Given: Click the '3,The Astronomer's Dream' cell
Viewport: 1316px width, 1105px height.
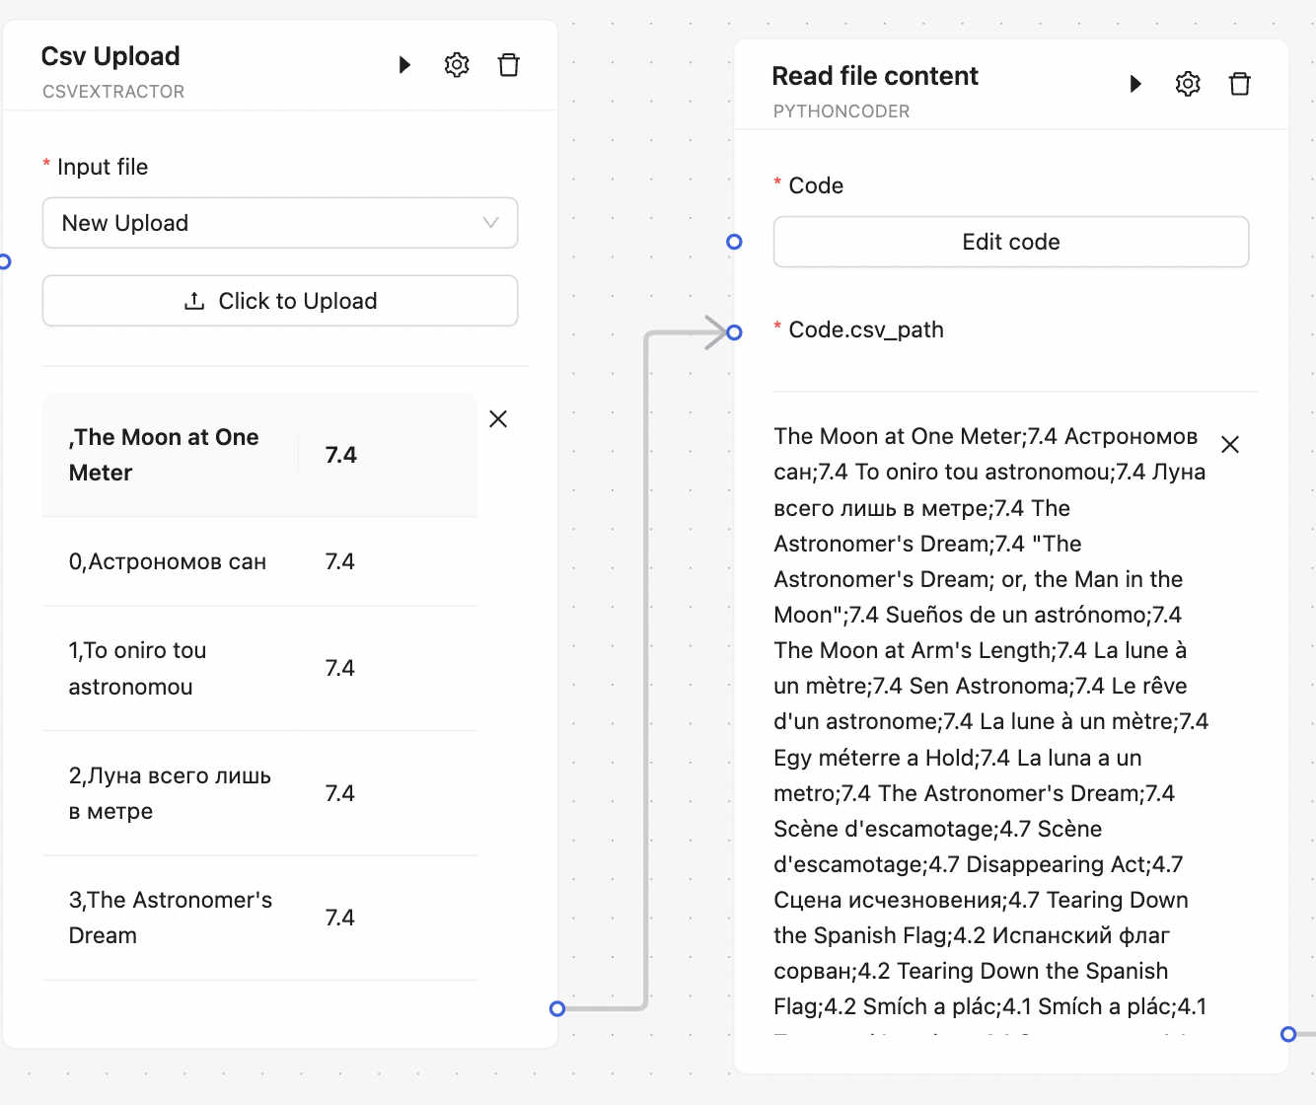Looking at the screenshot, I should tap(170, 918).
